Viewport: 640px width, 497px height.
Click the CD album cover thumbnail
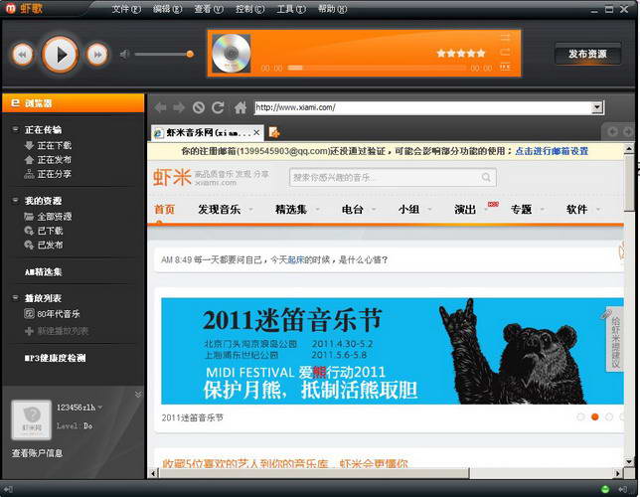click(231, 54)
